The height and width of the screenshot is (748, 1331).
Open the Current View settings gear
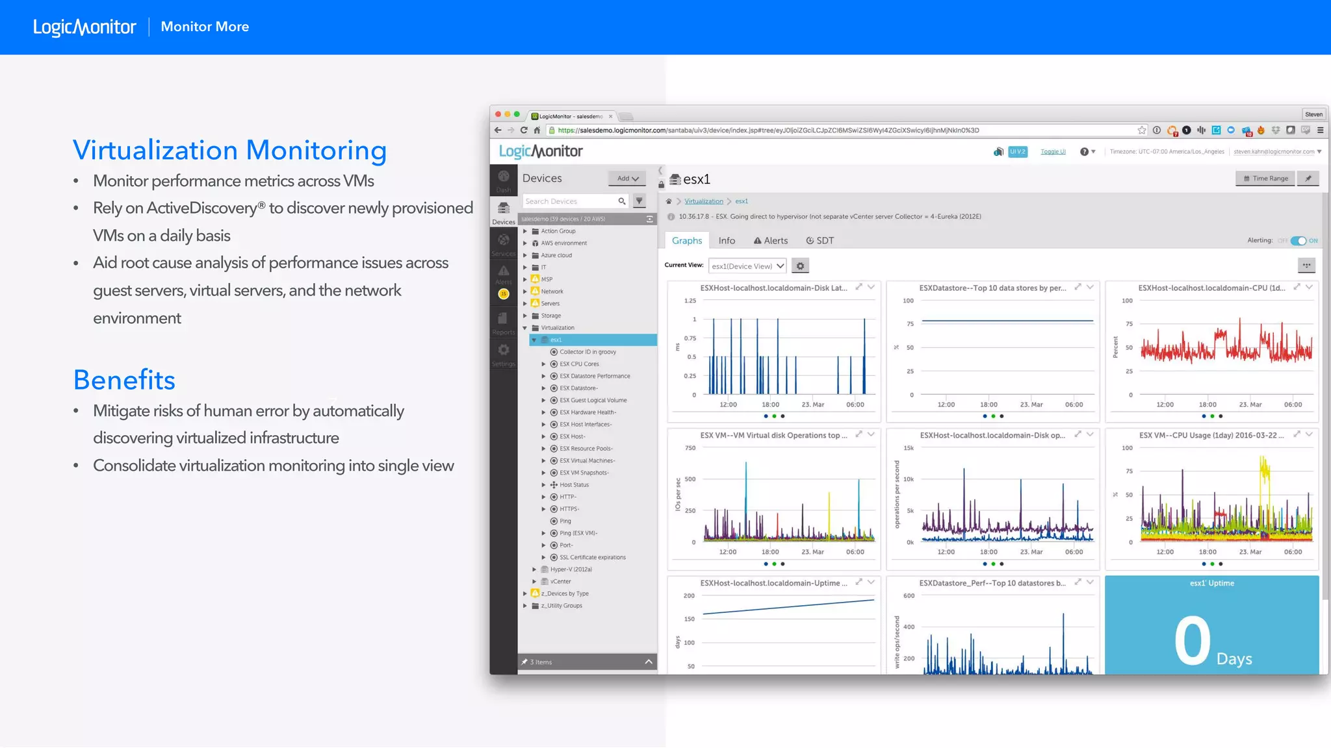click(801, 266)
